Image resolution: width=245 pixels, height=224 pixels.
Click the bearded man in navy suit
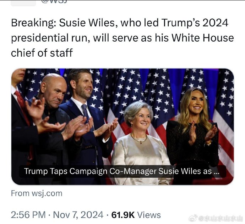[85, 119]
